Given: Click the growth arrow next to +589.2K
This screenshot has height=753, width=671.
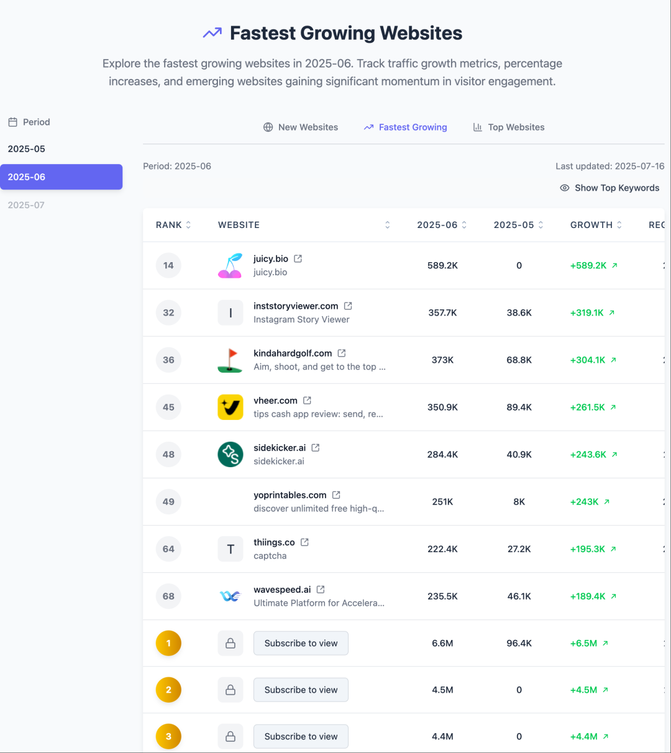Looking at the screenshot, I should coord(614,265).
